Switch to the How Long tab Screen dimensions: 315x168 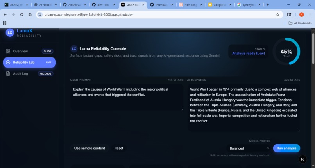(191, 5)
